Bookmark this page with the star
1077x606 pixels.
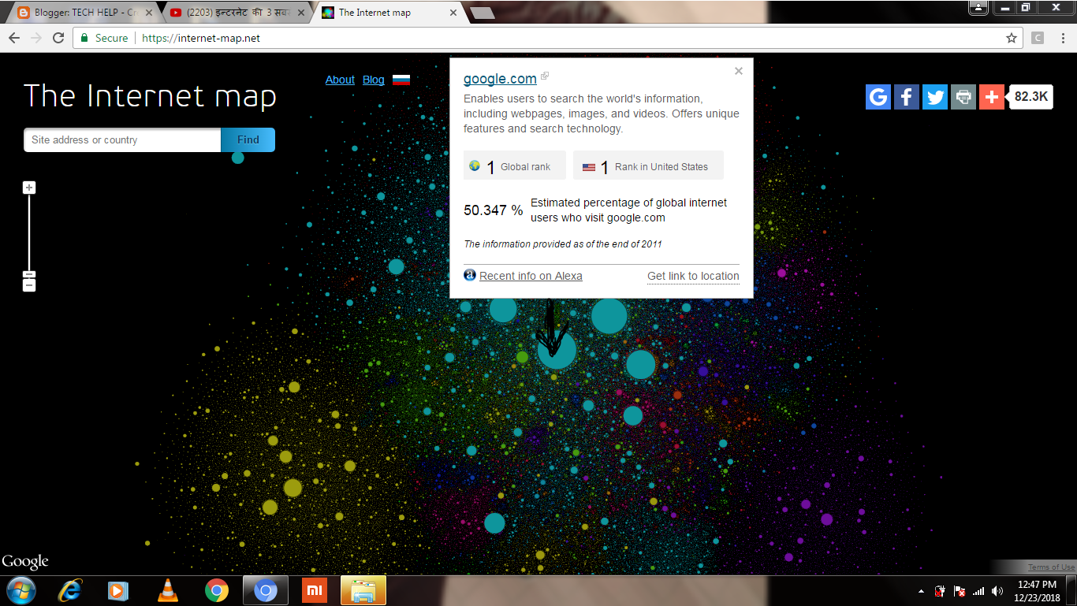click(1012, 38)
